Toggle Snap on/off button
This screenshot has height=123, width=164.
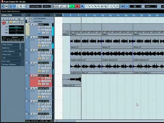[127, 6]
